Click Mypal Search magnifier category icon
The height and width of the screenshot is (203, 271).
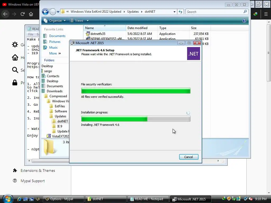tap(15, 70)
